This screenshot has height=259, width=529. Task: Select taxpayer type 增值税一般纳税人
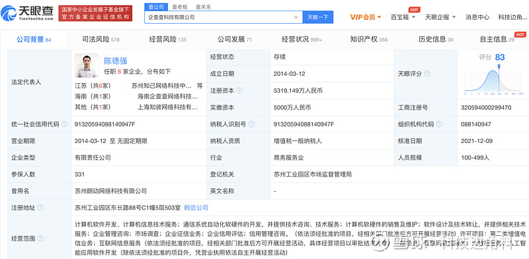298,141
